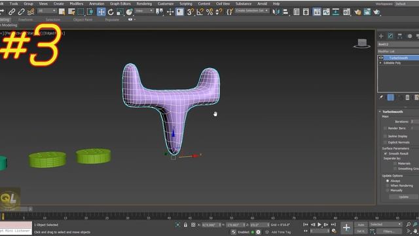Open the selection filter All dropdown
This screenshot has width=419, height=236.
[x=46, y=10]
